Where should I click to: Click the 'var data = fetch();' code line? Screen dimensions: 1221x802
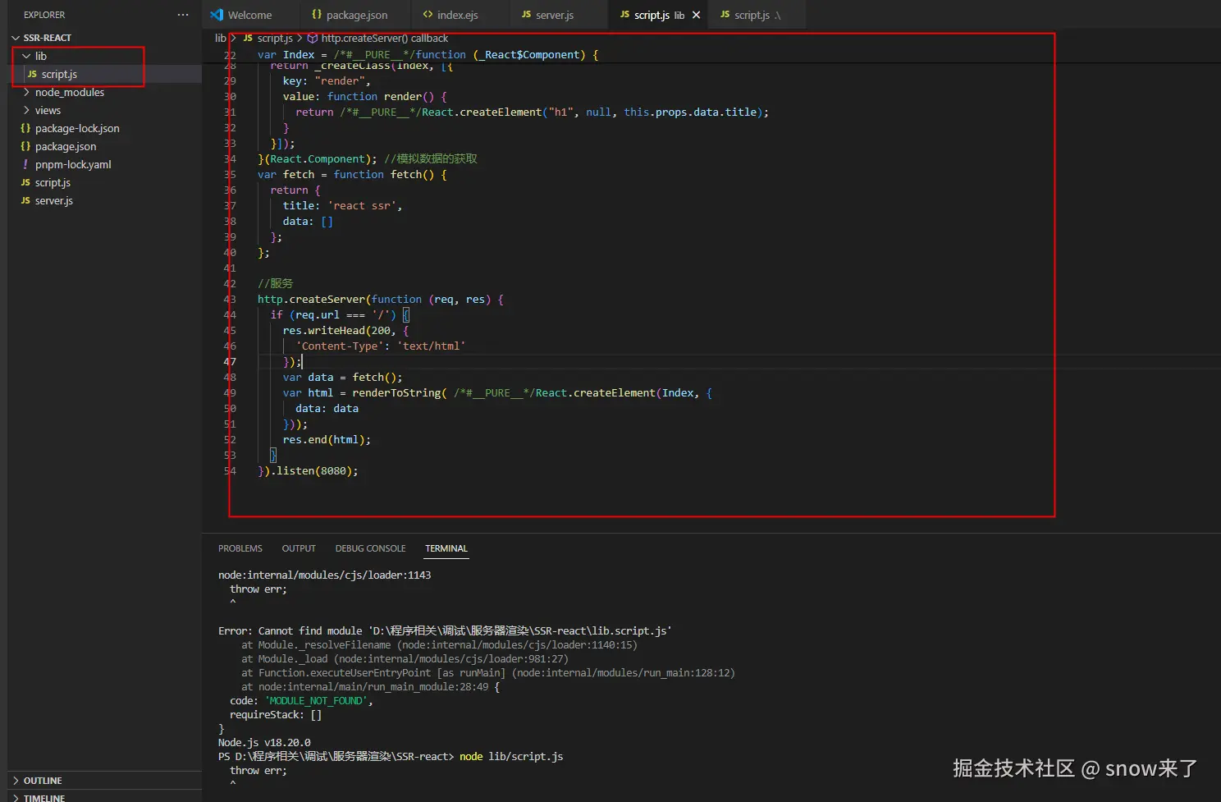pos(343,377)
